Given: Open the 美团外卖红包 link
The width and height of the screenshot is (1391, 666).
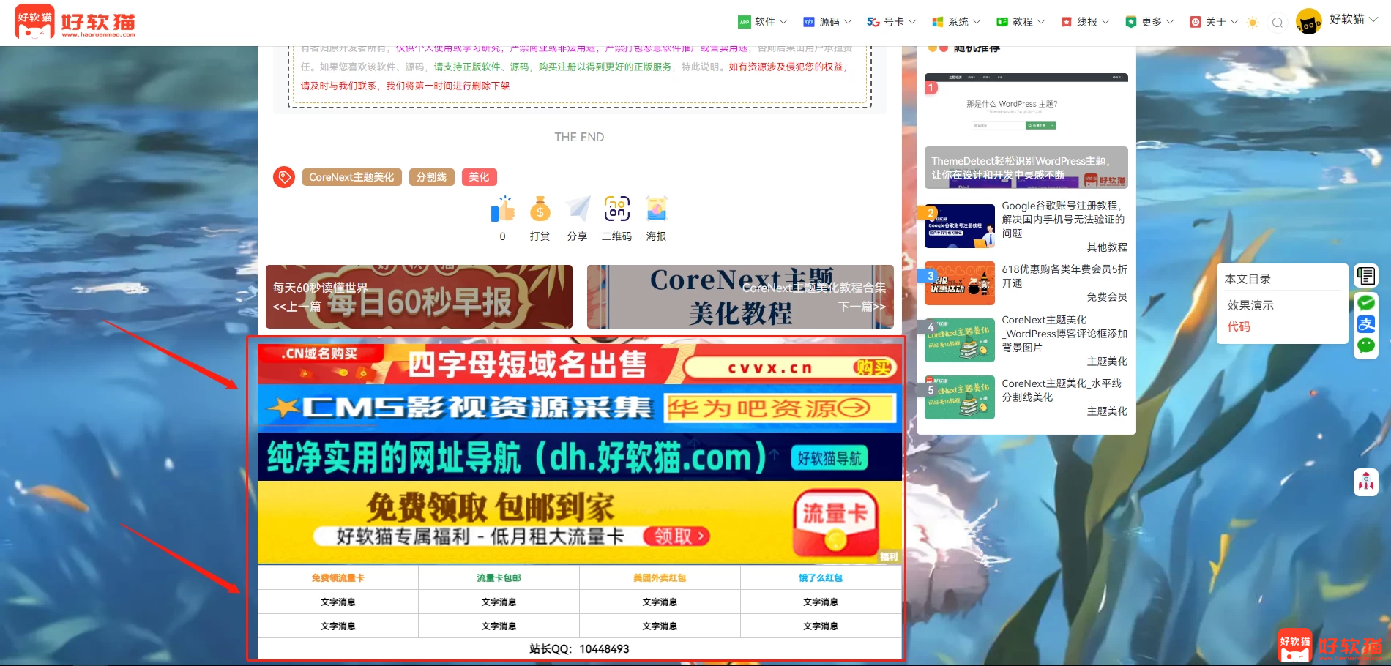Looking at the screenshot, I should (x=660, y=578).
